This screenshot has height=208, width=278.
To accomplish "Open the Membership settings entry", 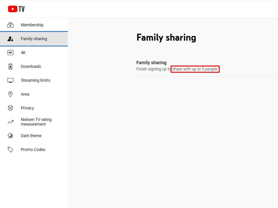I will pyautogui.click(x=32, y=25).
